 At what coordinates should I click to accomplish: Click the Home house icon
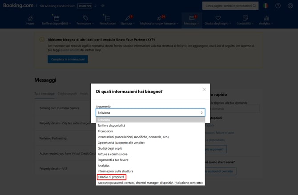30,18
